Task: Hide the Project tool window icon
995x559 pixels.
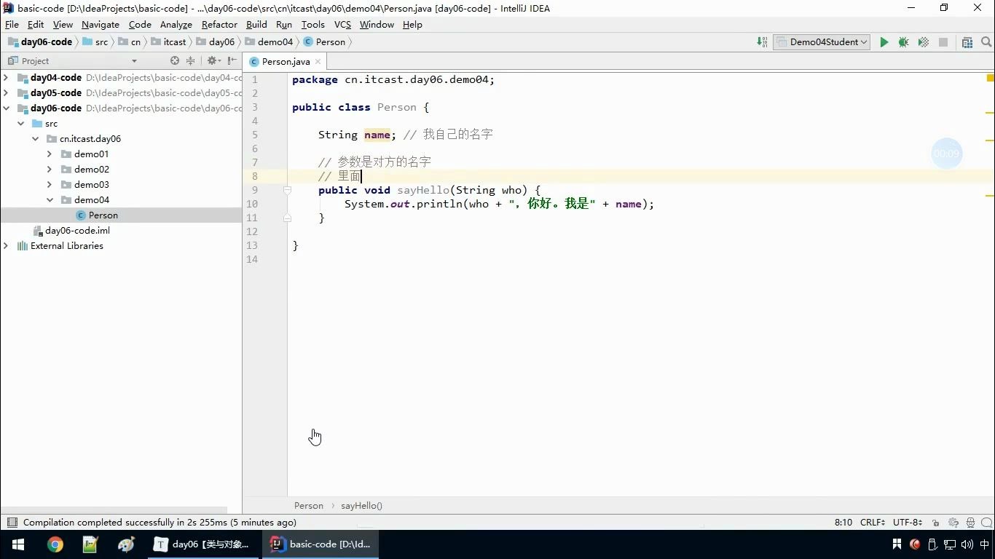Action: coord(232,61)
